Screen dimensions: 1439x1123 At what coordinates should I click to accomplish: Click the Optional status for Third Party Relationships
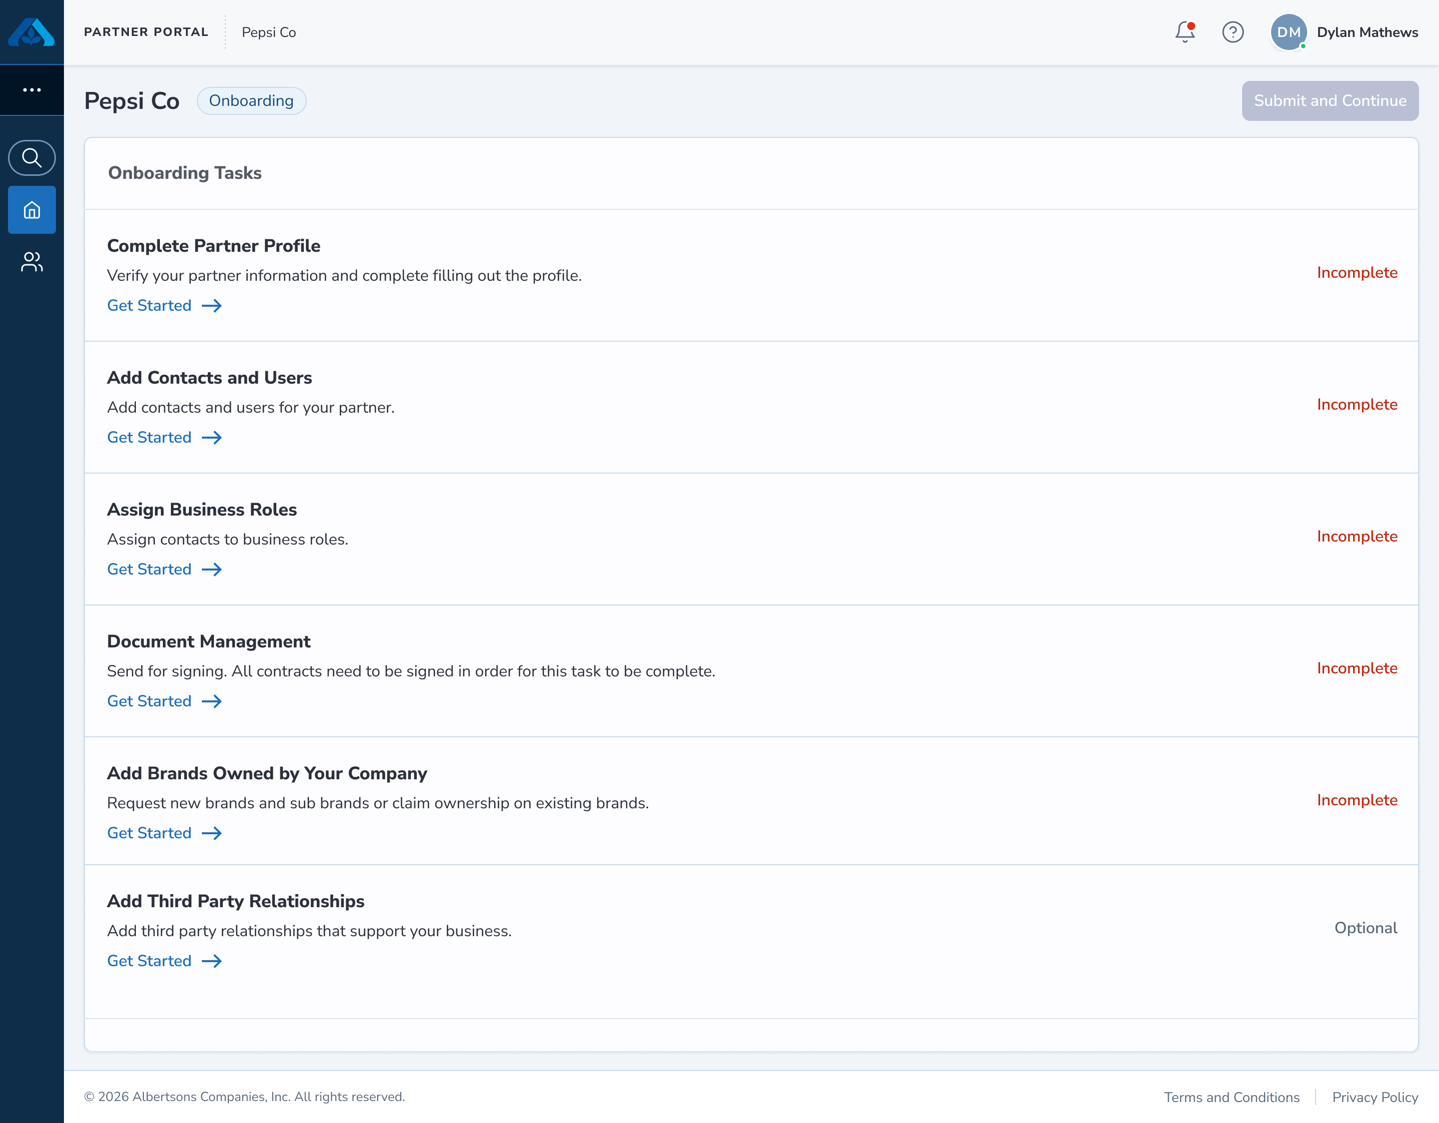(x=1365, y=928)
